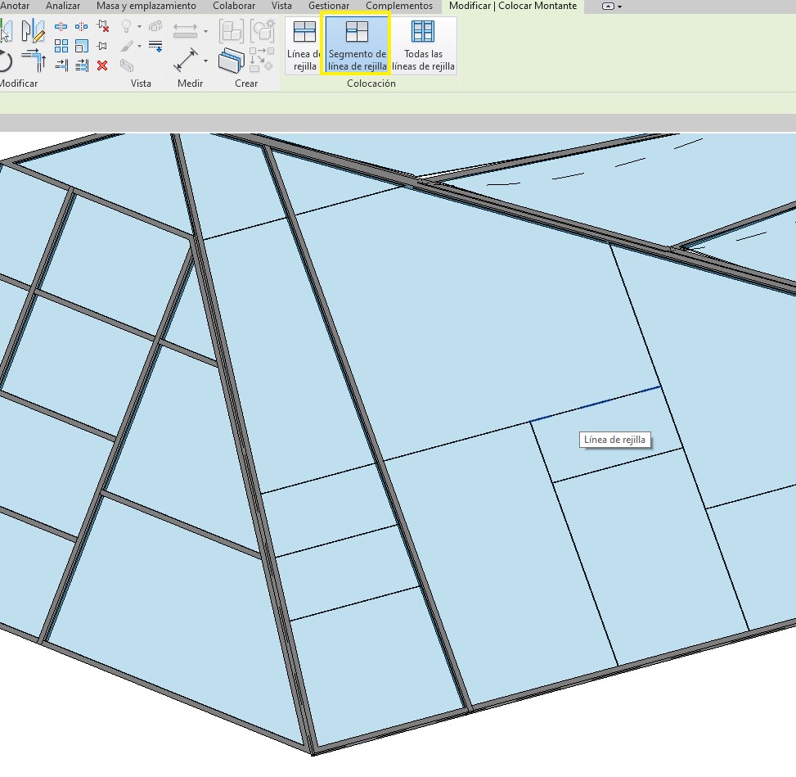Switch to the Colaborar tab
This screenshot has height=777, width=796.
tap(234, 6)
